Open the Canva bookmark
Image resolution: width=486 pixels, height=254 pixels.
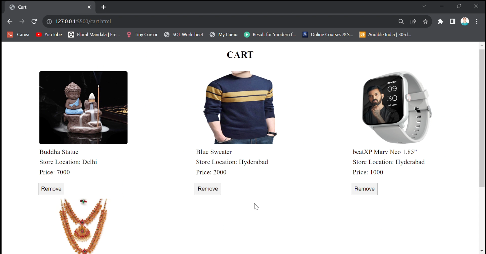[x=19, y=34]
